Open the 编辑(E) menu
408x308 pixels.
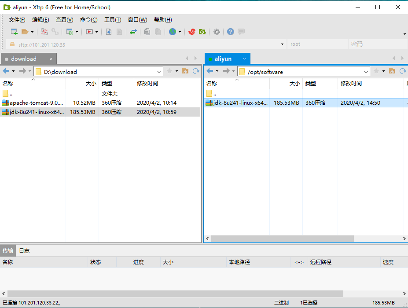click(40, 20)
